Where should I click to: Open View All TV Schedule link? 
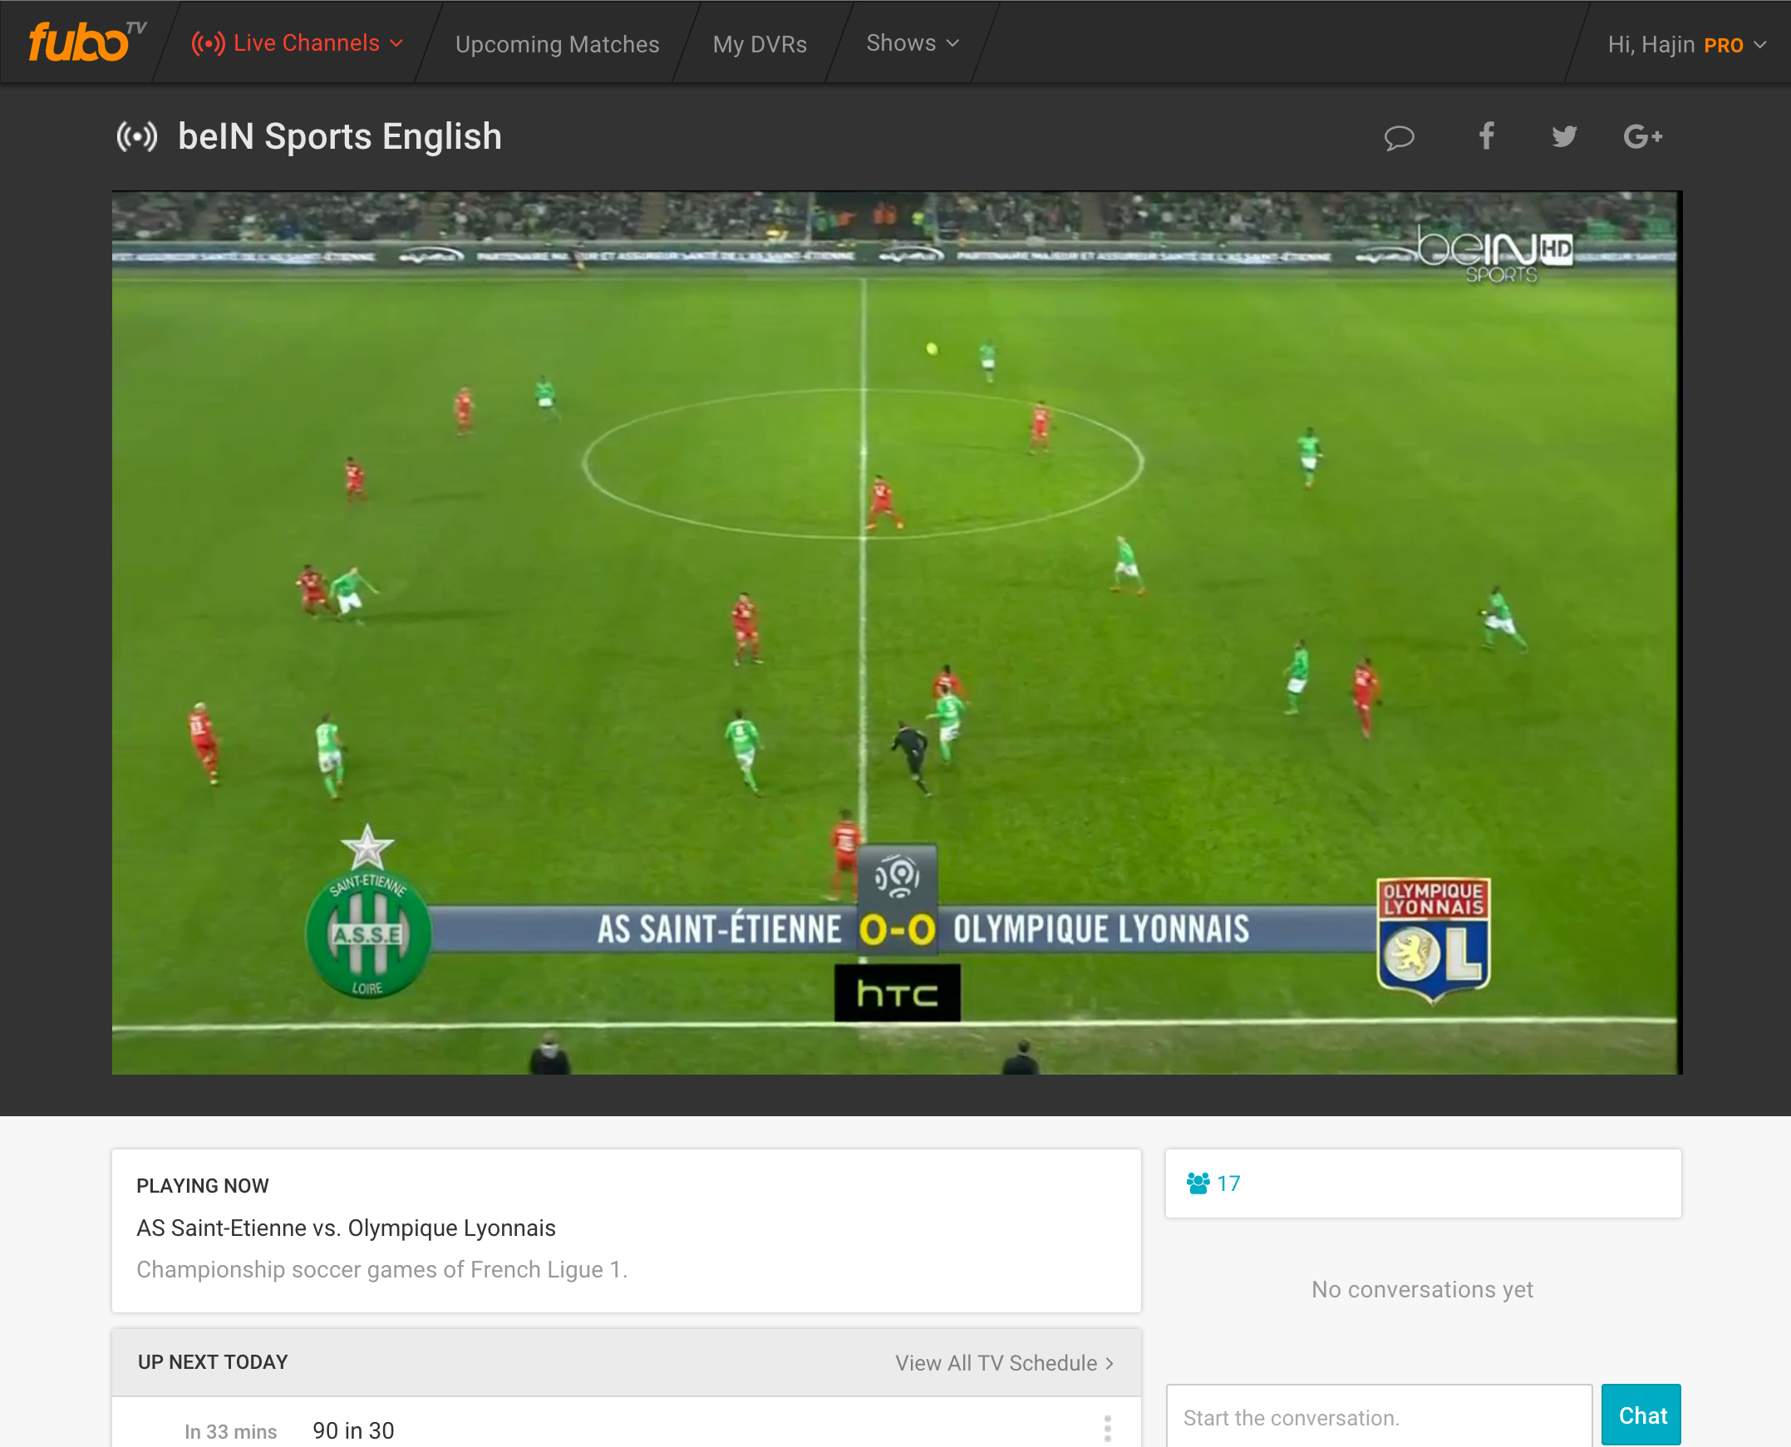tap(1004, 1363)
